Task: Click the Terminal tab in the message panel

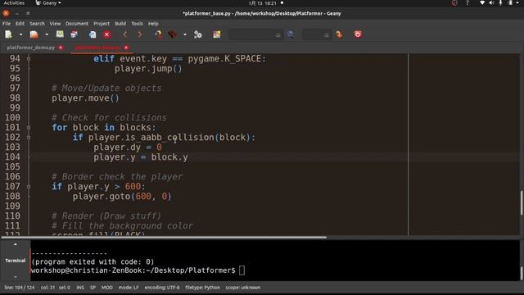Action: click(x=15, y=261)
